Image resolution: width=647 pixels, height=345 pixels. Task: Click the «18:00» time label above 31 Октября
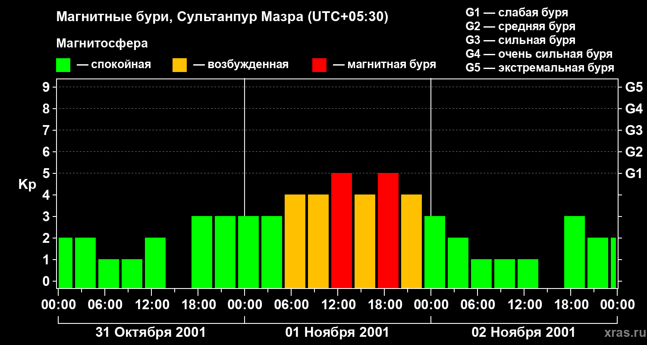point(198,305)
